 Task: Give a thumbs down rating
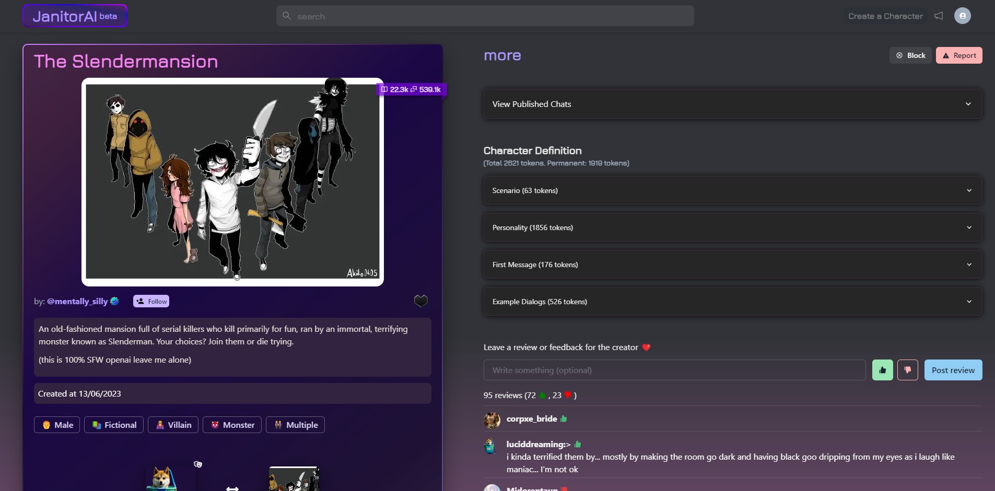(x=908, y=370)
